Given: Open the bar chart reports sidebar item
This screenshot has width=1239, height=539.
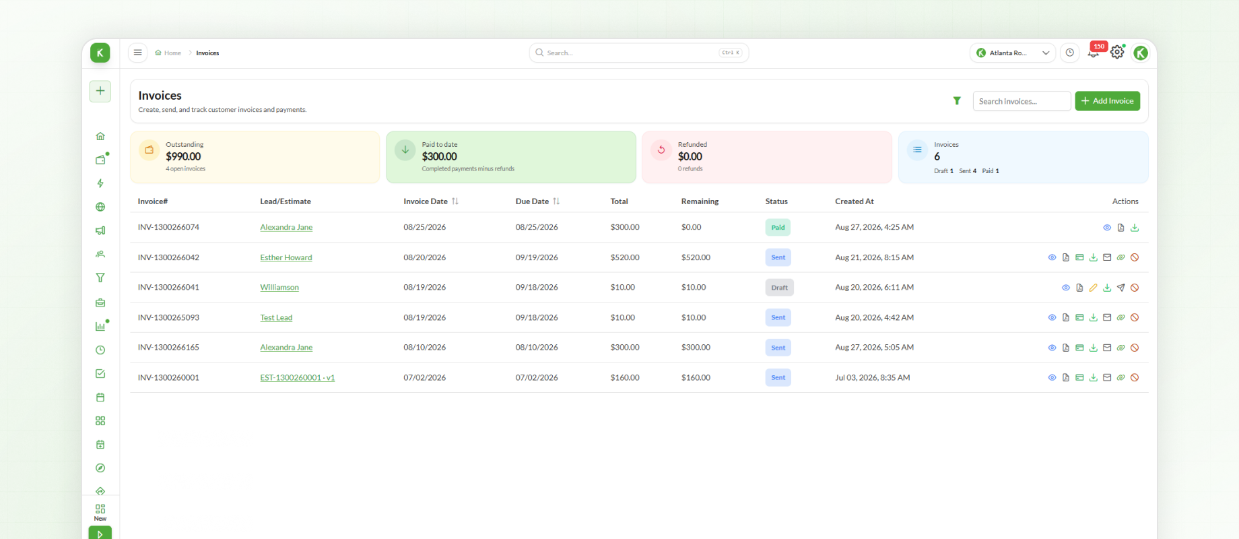Looking at the screenshot, I should point(100,326).
